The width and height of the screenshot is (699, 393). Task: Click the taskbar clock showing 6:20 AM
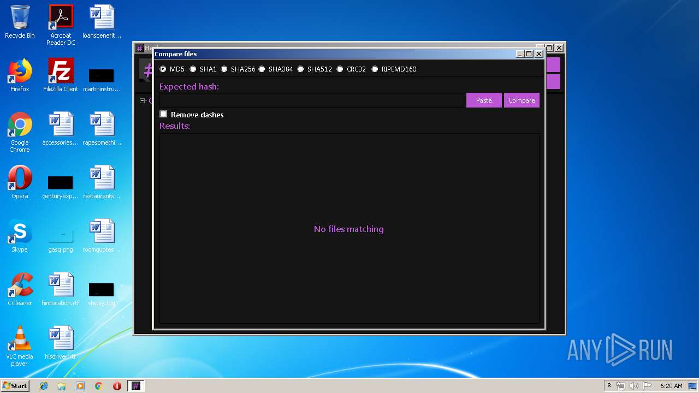point(671,386)
